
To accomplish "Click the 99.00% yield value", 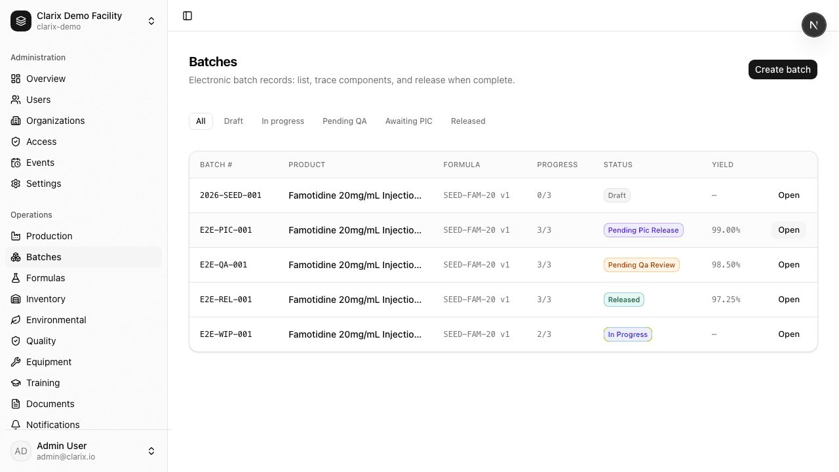I will [x=726, y=230].
